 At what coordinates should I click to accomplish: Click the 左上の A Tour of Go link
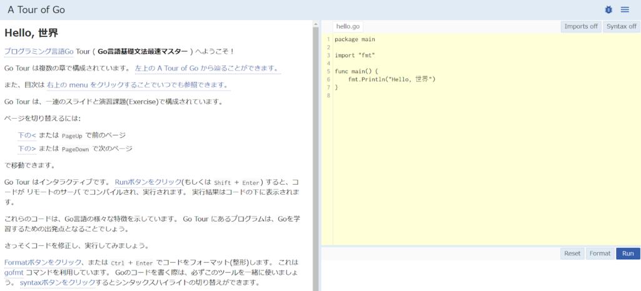pyautogui.click(x=208, y=68)
